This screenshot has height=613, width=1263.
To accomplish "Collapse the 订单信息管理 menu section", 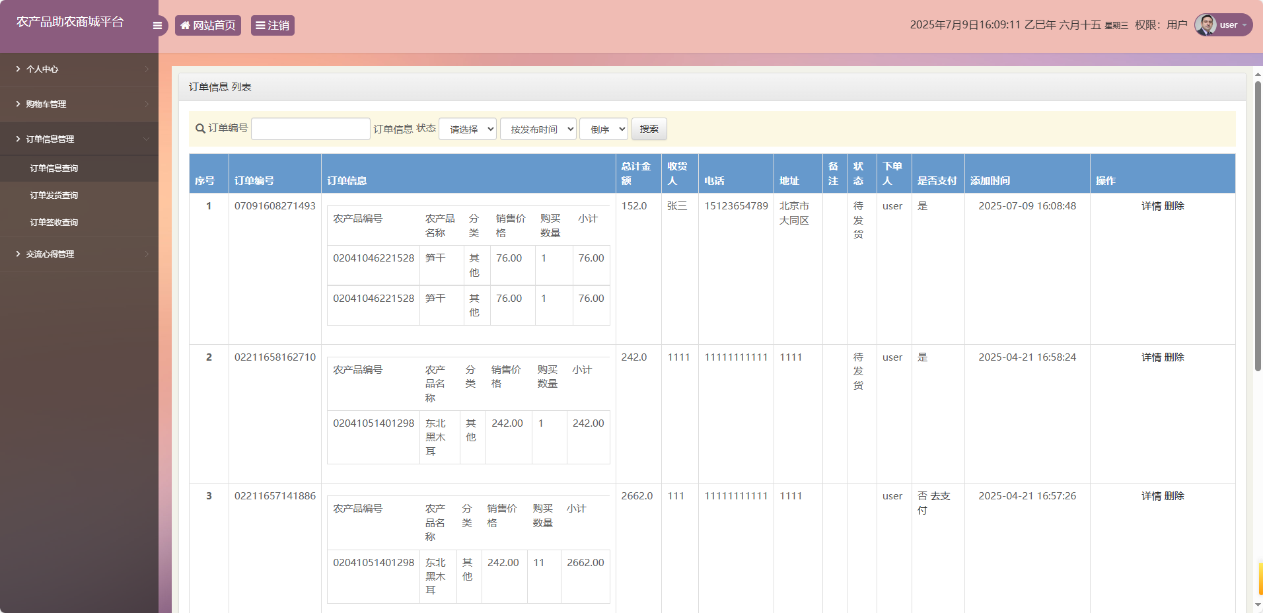I will click(79, 139).
